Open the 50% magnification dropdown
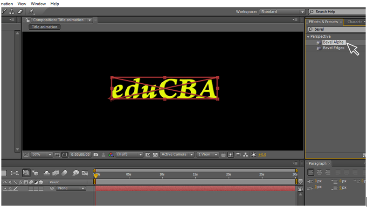 41,154
